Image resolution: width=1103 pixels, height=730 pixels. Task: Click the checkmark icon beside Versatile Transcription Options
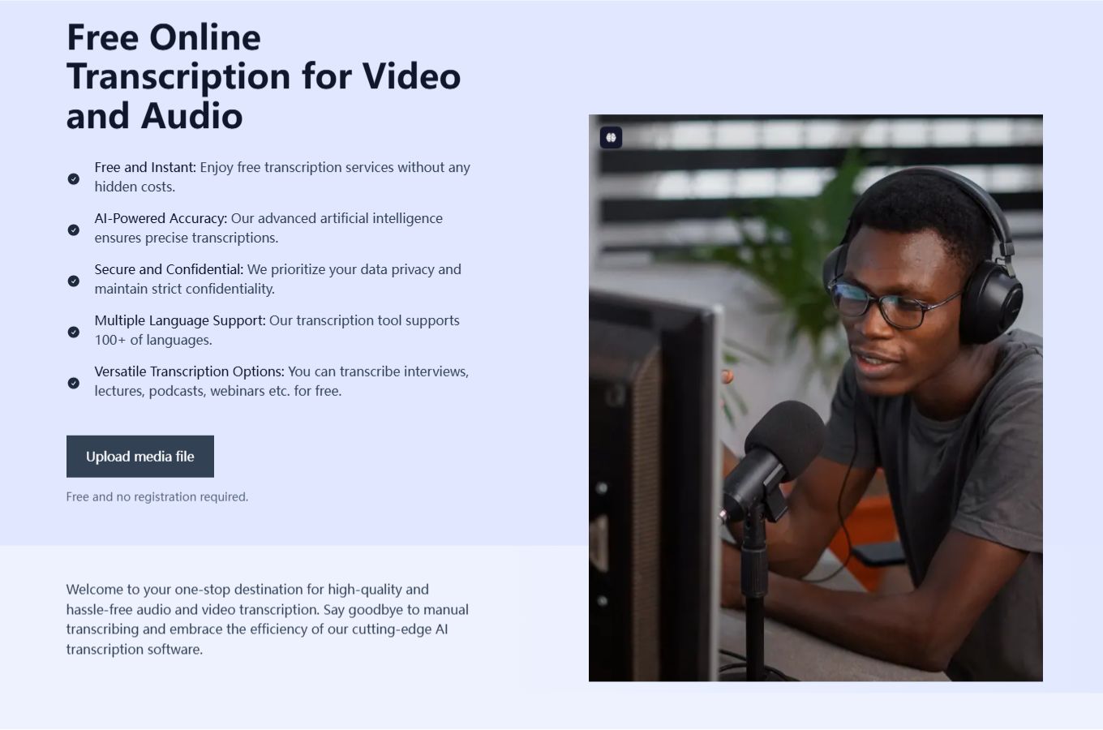click(74, 383)
